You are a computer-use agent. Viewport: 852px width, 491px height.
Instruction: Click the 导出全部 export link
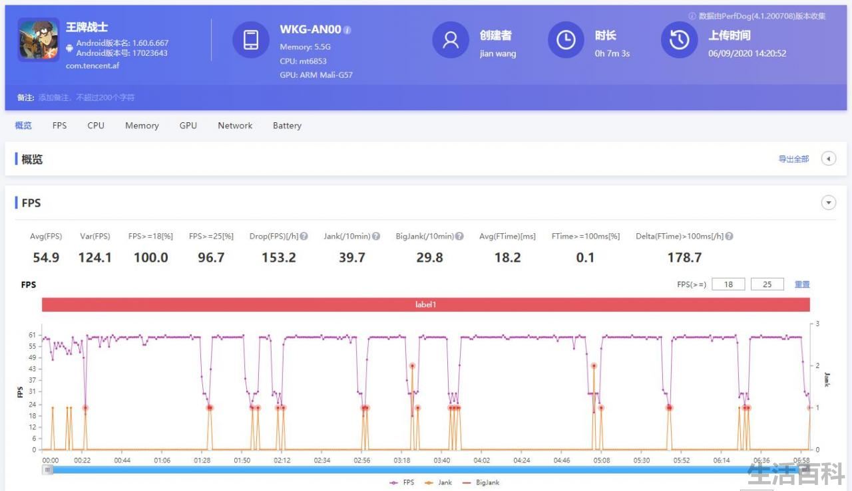pos(793,159)
